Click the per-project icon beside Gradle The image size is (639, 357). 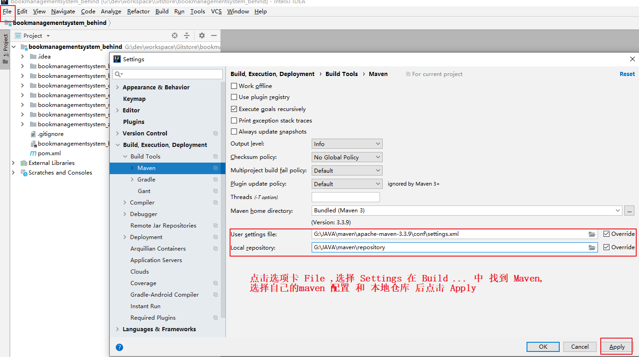pyautogui.click(x=215, y=180)
